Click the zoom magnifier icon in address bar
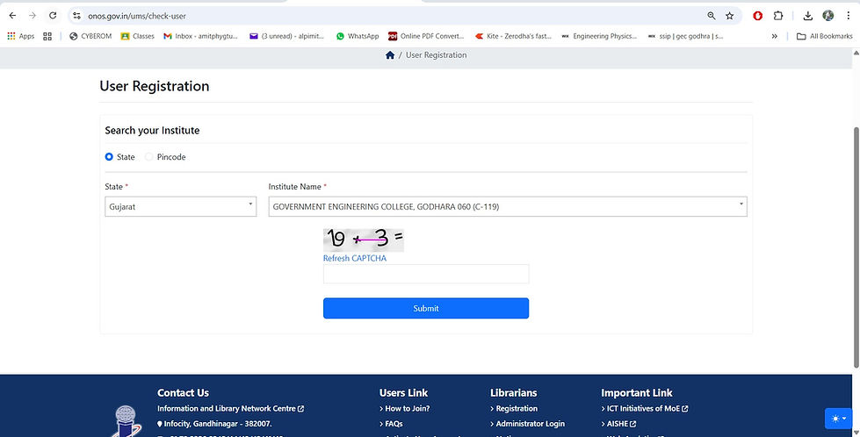 tap(712, 16)
